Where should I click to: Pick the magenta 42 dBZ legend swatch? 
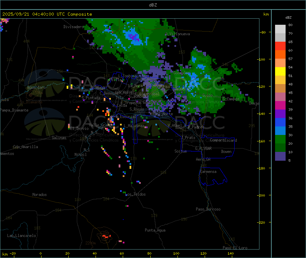point(280,105)
